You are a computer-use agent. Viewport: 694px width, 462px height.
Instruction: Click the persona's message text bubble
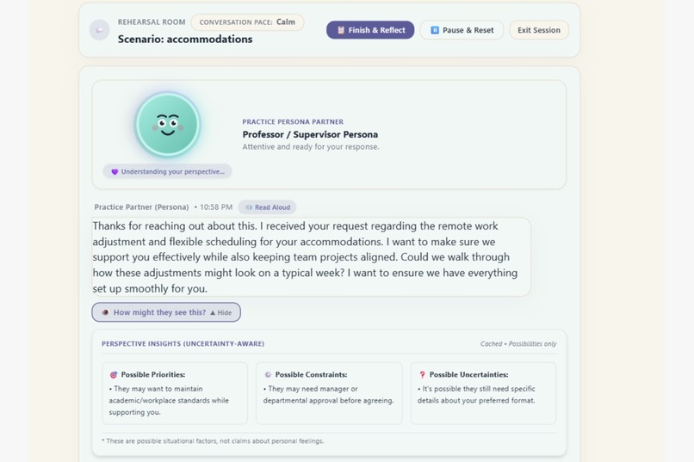[x=311, y=257]
